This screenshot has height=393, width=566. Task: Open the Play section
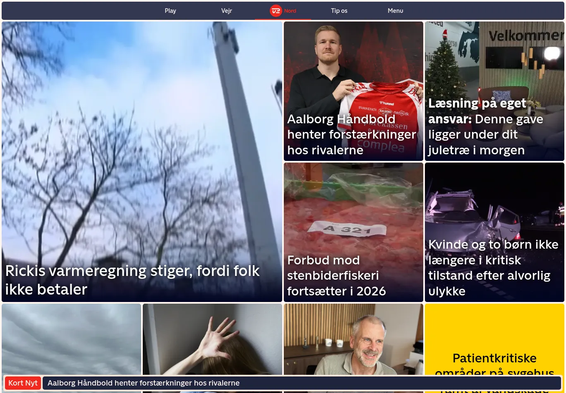[170, 11]
